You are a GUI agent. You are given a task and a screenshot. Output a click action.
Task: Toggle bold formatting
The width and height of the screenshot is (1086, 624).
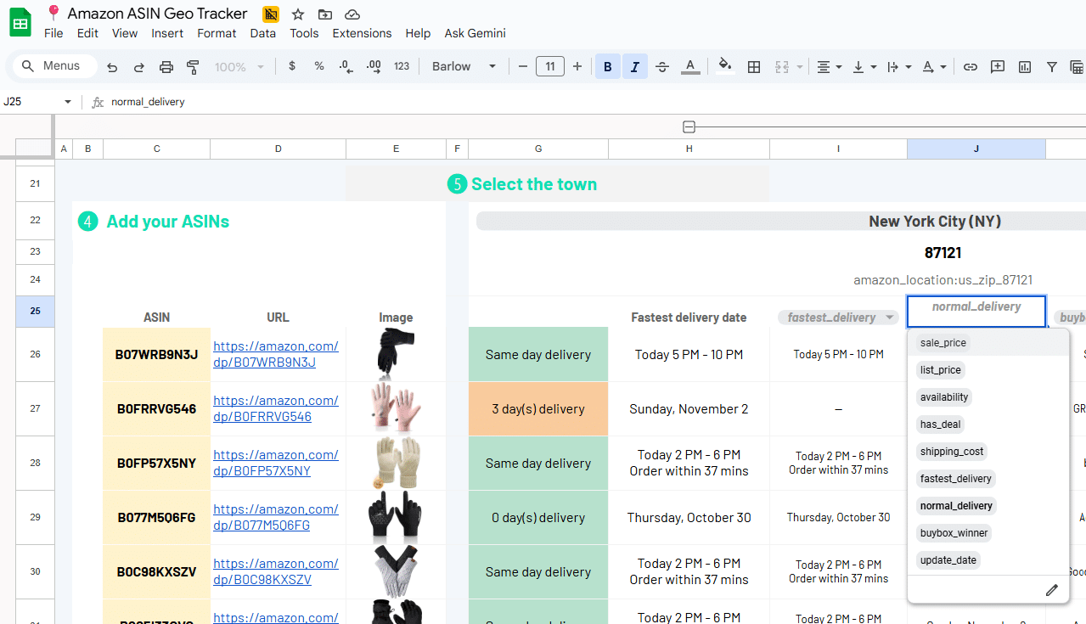click(x=608, y=66)
